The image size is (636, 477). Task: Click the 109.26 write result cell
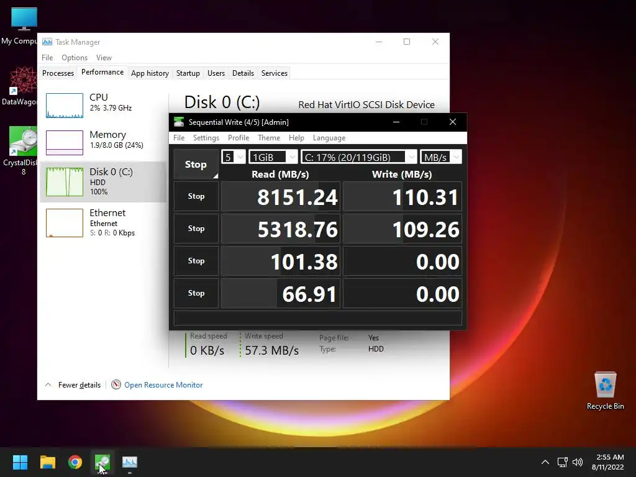pyautogui.click(x=402, y=229)
